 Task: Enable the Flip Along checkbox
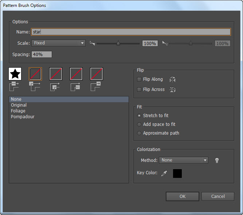tap(139, 79)
